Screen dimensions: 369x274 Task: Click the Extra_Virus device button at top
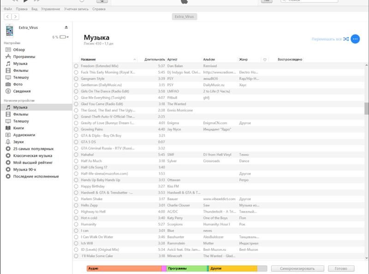[184, 17]
